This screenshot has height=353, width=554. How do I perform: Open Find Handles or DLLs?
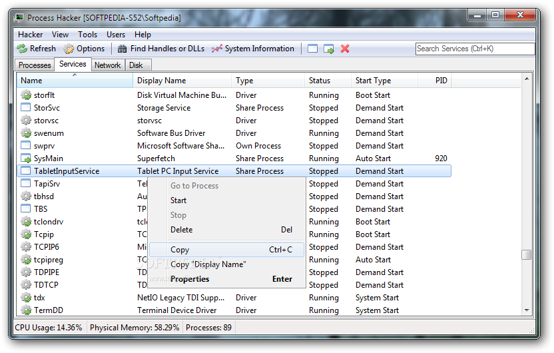pos(161,49)
